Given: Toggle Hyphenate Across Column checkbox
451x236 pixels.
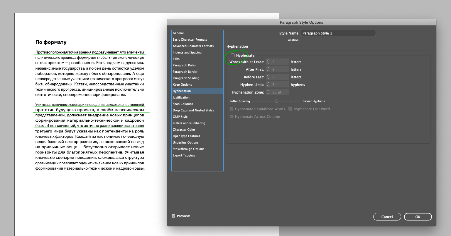Looking at the screenshot, I should coord(232,116).
